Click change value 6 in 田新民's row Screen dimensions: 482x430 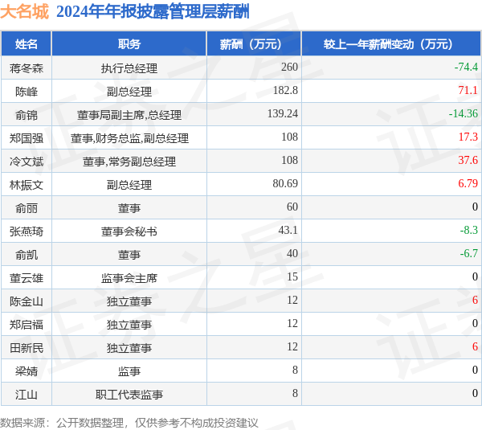476,347
